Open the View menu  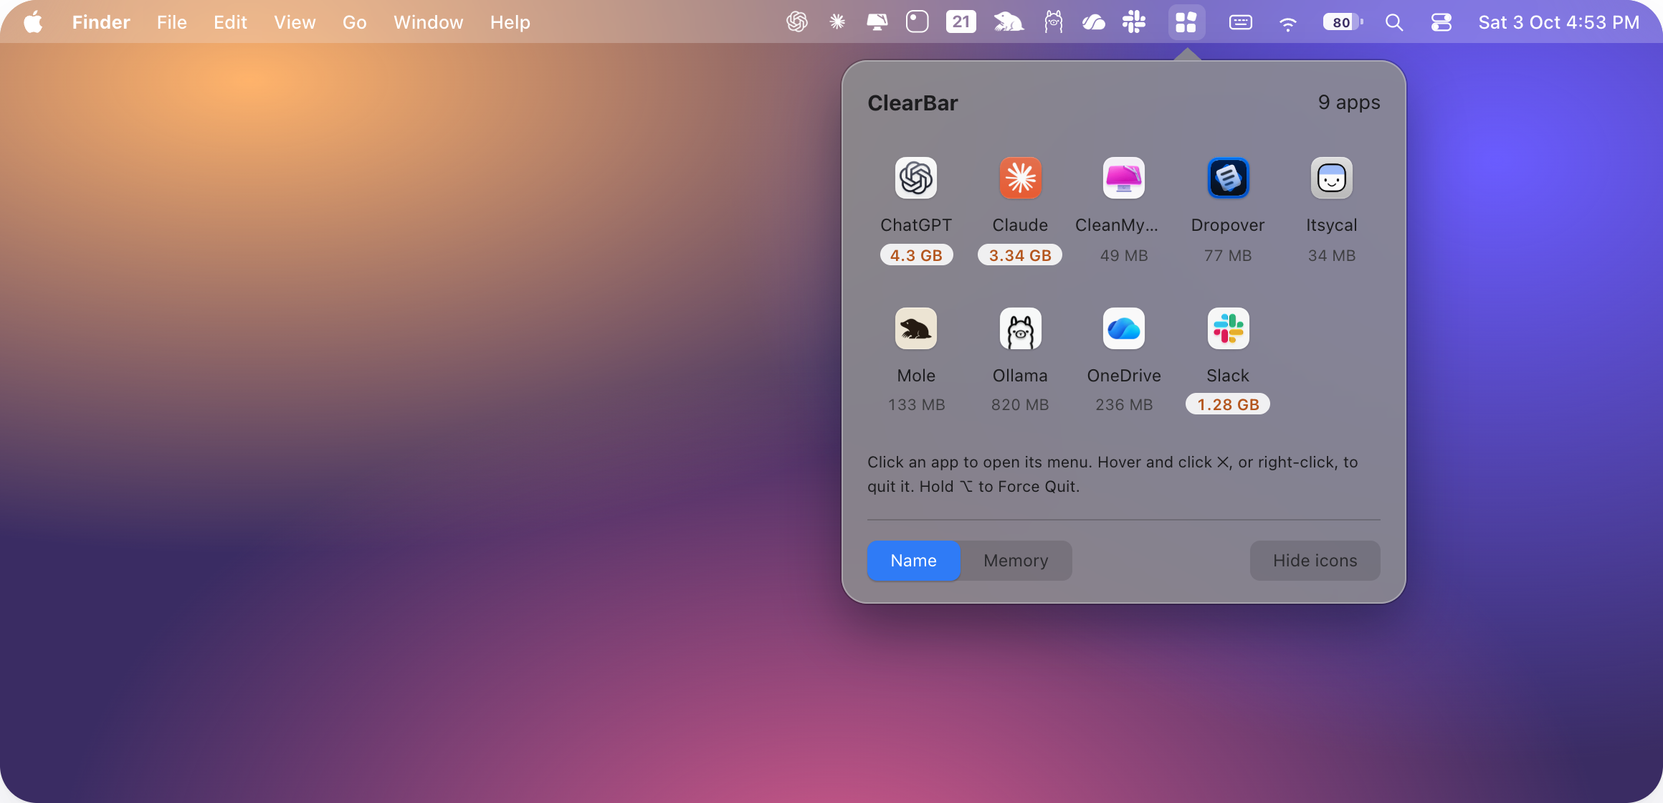295,22
